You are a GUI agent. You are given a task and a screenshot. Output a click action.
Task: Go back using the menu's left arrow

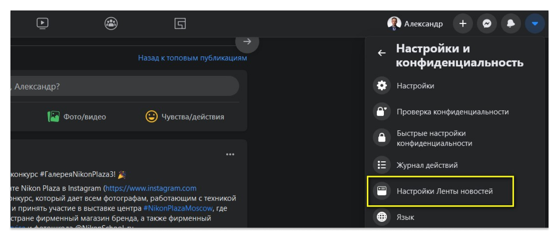pyautogui.click(x=382, y=53)
